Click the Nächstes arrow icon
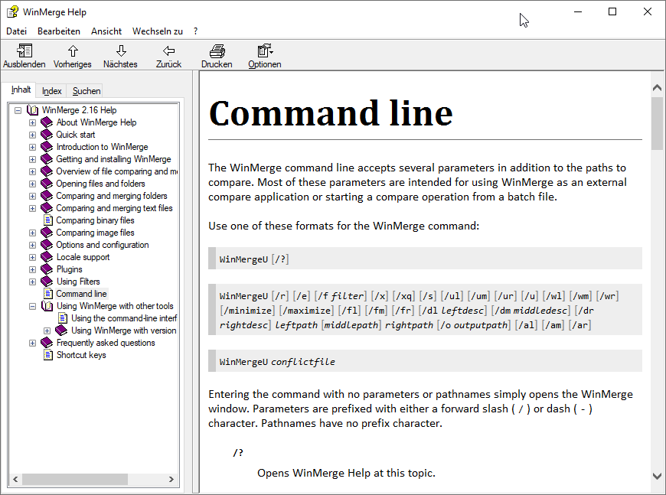 120,51
